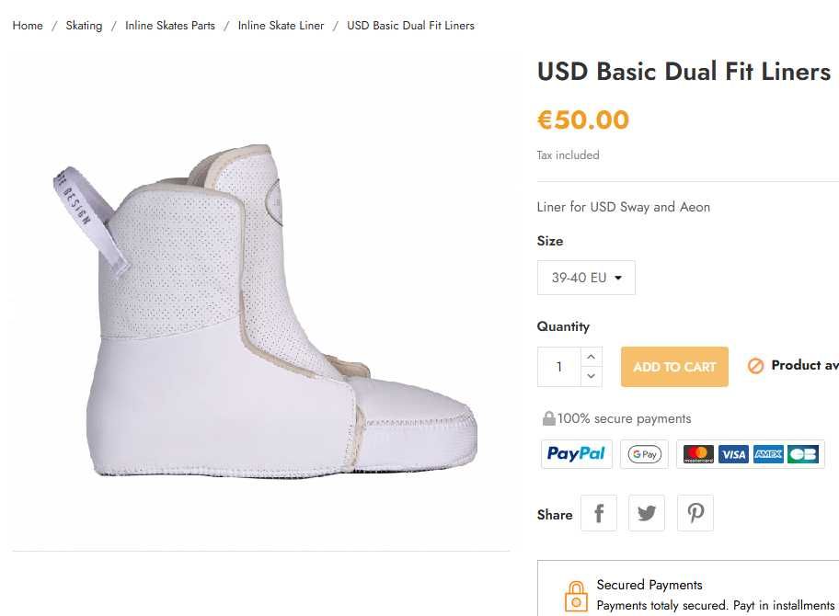
Task: Share product on Pinterest
Action: pyautogui.click(x=695, y=514)
